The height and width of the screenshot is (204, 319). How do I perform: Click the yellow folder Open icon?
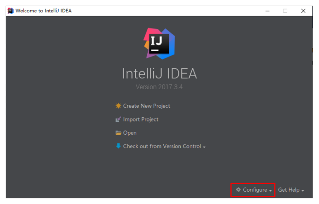tap(118, 133)
